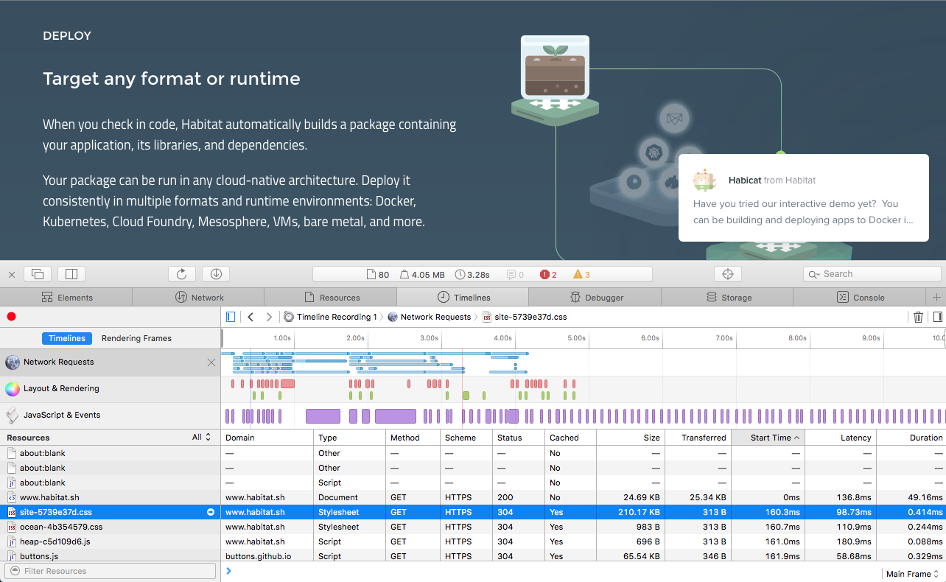946x582 pixels.
Task: Select the Timelines view mode button
Action: pyautogui.click(x=67, y=338)
